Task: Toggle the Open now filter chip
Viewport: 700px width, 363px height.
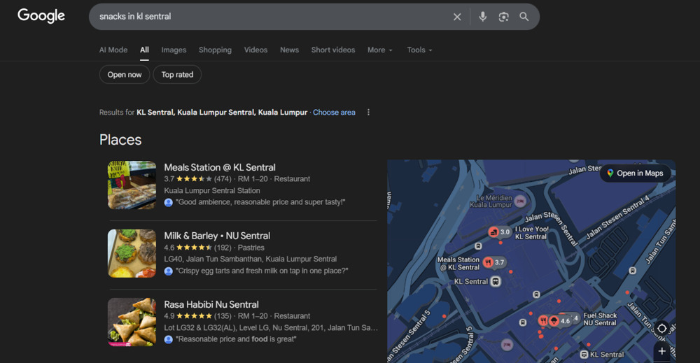Action: tap(125, 74)
